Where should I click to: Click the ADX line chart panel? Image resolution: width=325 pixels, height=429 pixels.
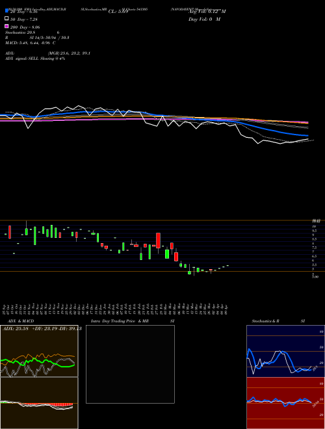[x=39, y=351]
